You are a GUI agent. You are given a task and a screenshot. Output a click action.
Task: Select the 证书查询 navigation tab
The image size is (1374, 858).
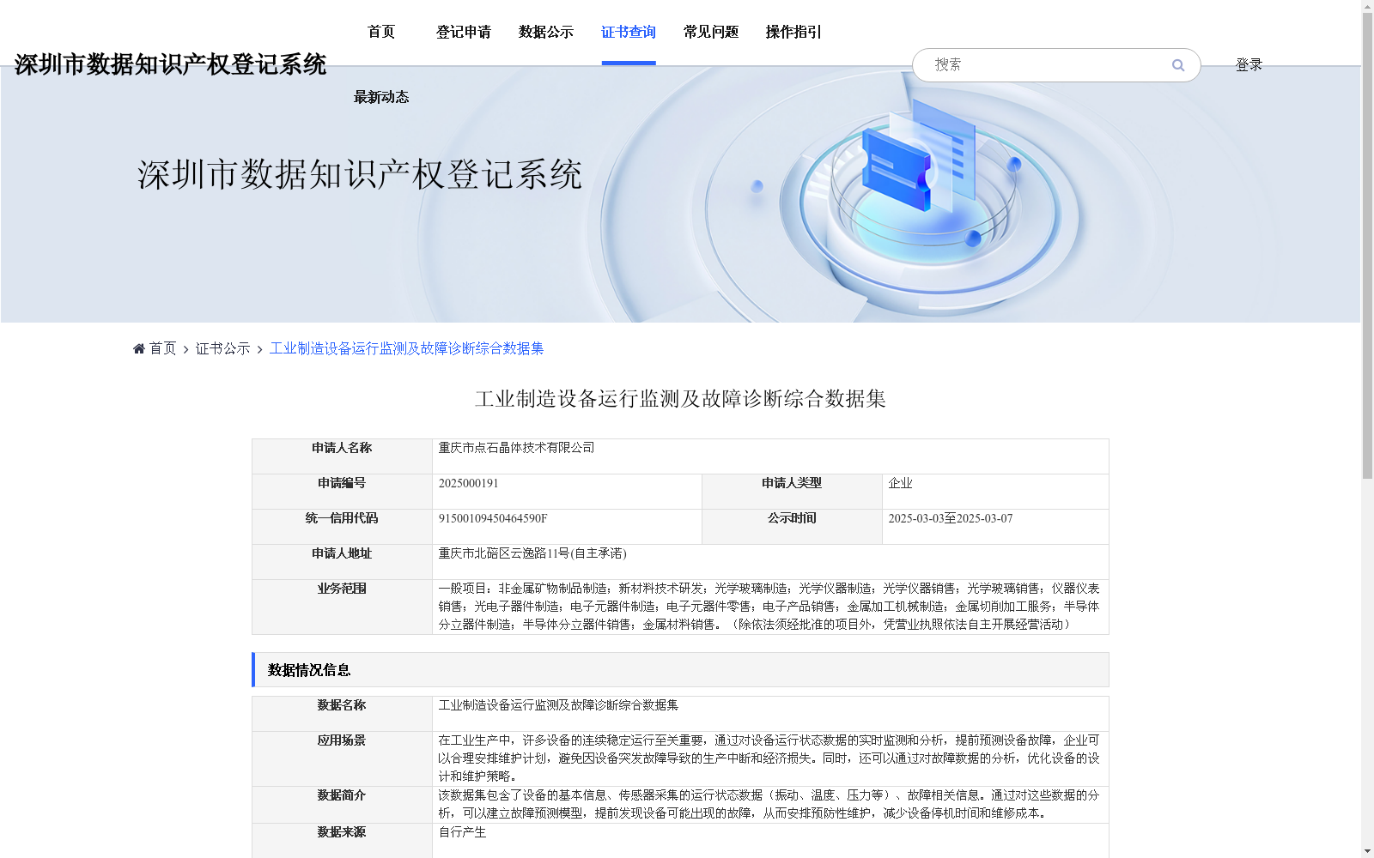[x=629, y=32]
